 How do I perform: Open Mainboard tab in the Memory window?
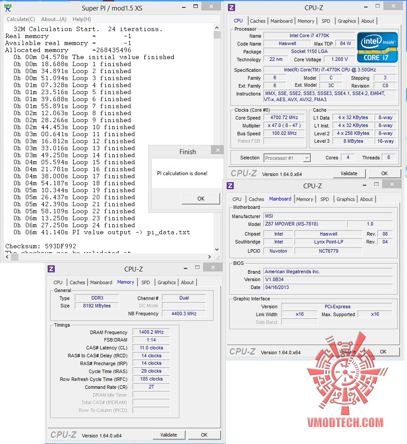click(101, 282)
